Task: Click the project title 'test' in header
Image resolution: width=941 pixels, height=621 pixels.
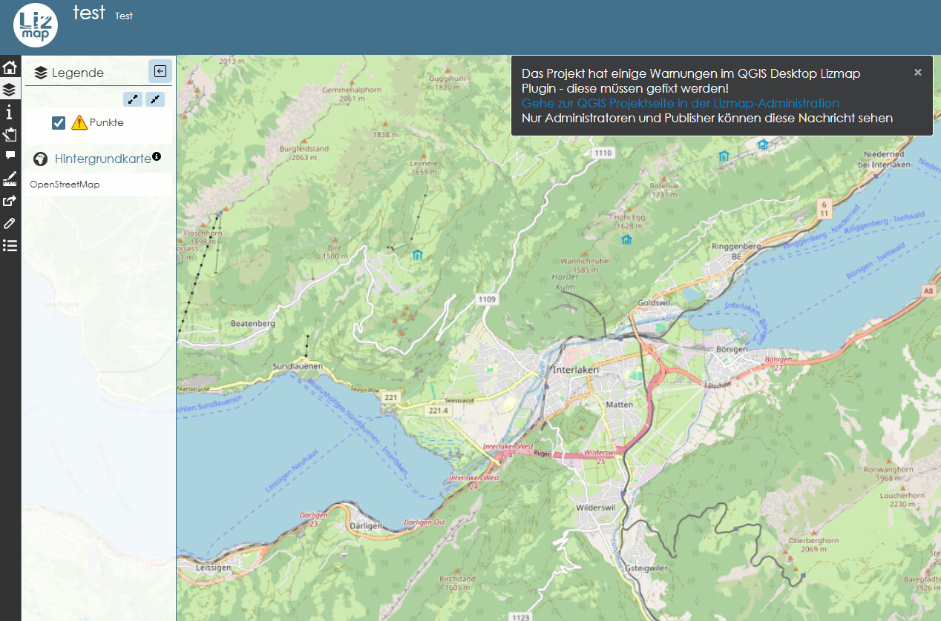Action: click(89, 13)
